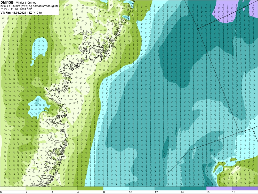Click the 'hviður > 25 m/s' legend line
The height and width of the screenshot is (194, 258).
[x=29, y=6]
